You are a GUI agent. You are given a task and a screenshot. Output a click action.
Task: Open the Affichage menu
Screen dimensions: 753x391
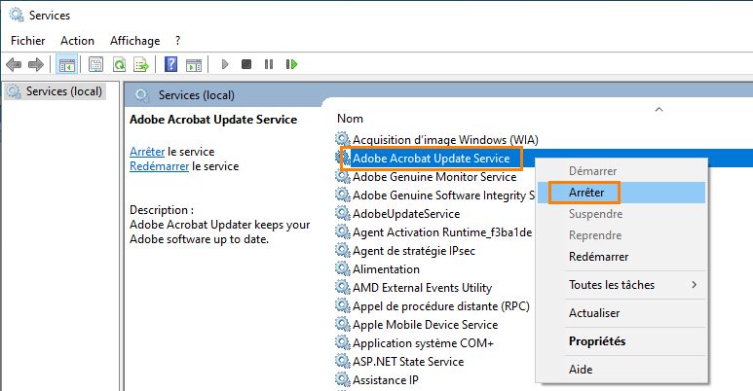pyautogui.click(x=135, y=41)
